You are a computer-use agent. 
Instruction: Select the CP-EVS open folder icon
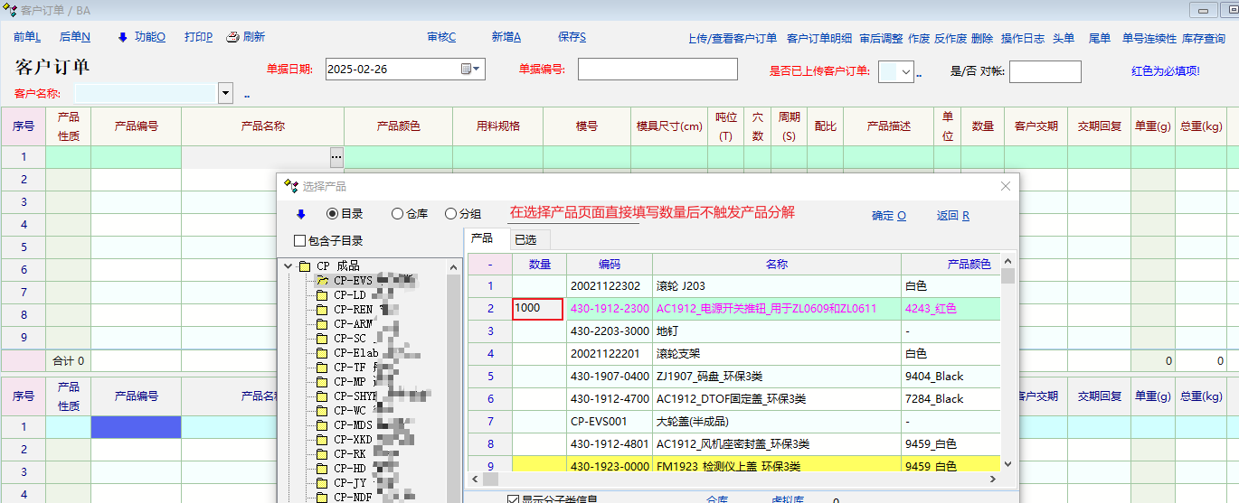tap(322, 281)
